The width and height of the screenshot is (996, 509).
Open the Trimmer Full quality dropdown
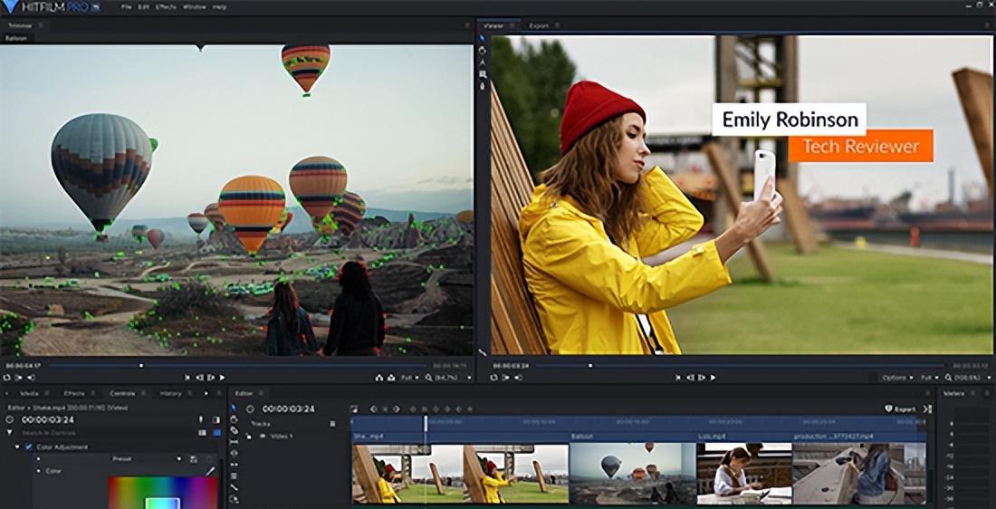409,378
